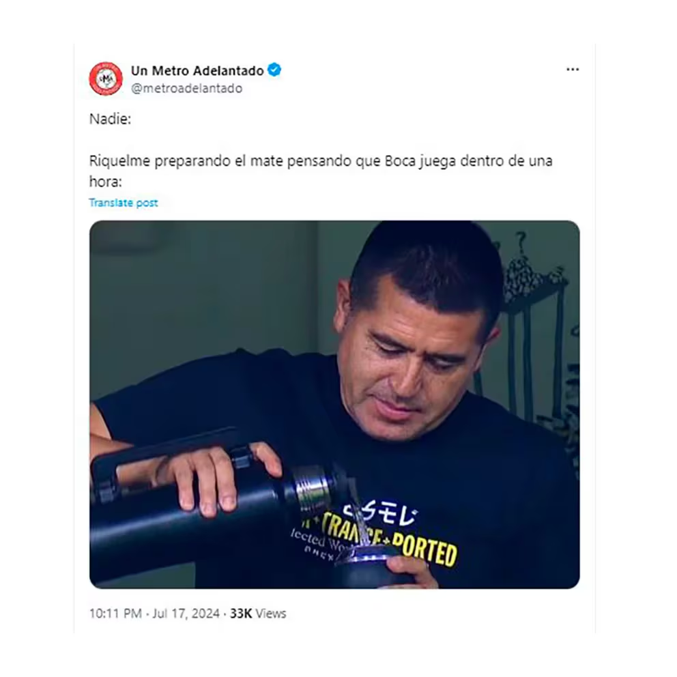Click the Jul 17, 2024 date
This screenshot has width=677, height=677.
[186, 614]
